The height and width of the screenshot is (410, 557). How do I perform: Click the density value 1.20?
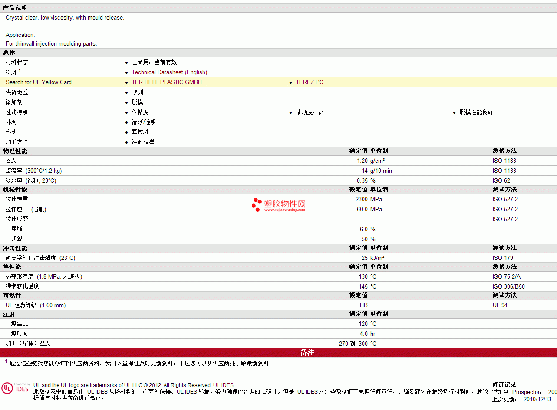[x=362, y=161]
